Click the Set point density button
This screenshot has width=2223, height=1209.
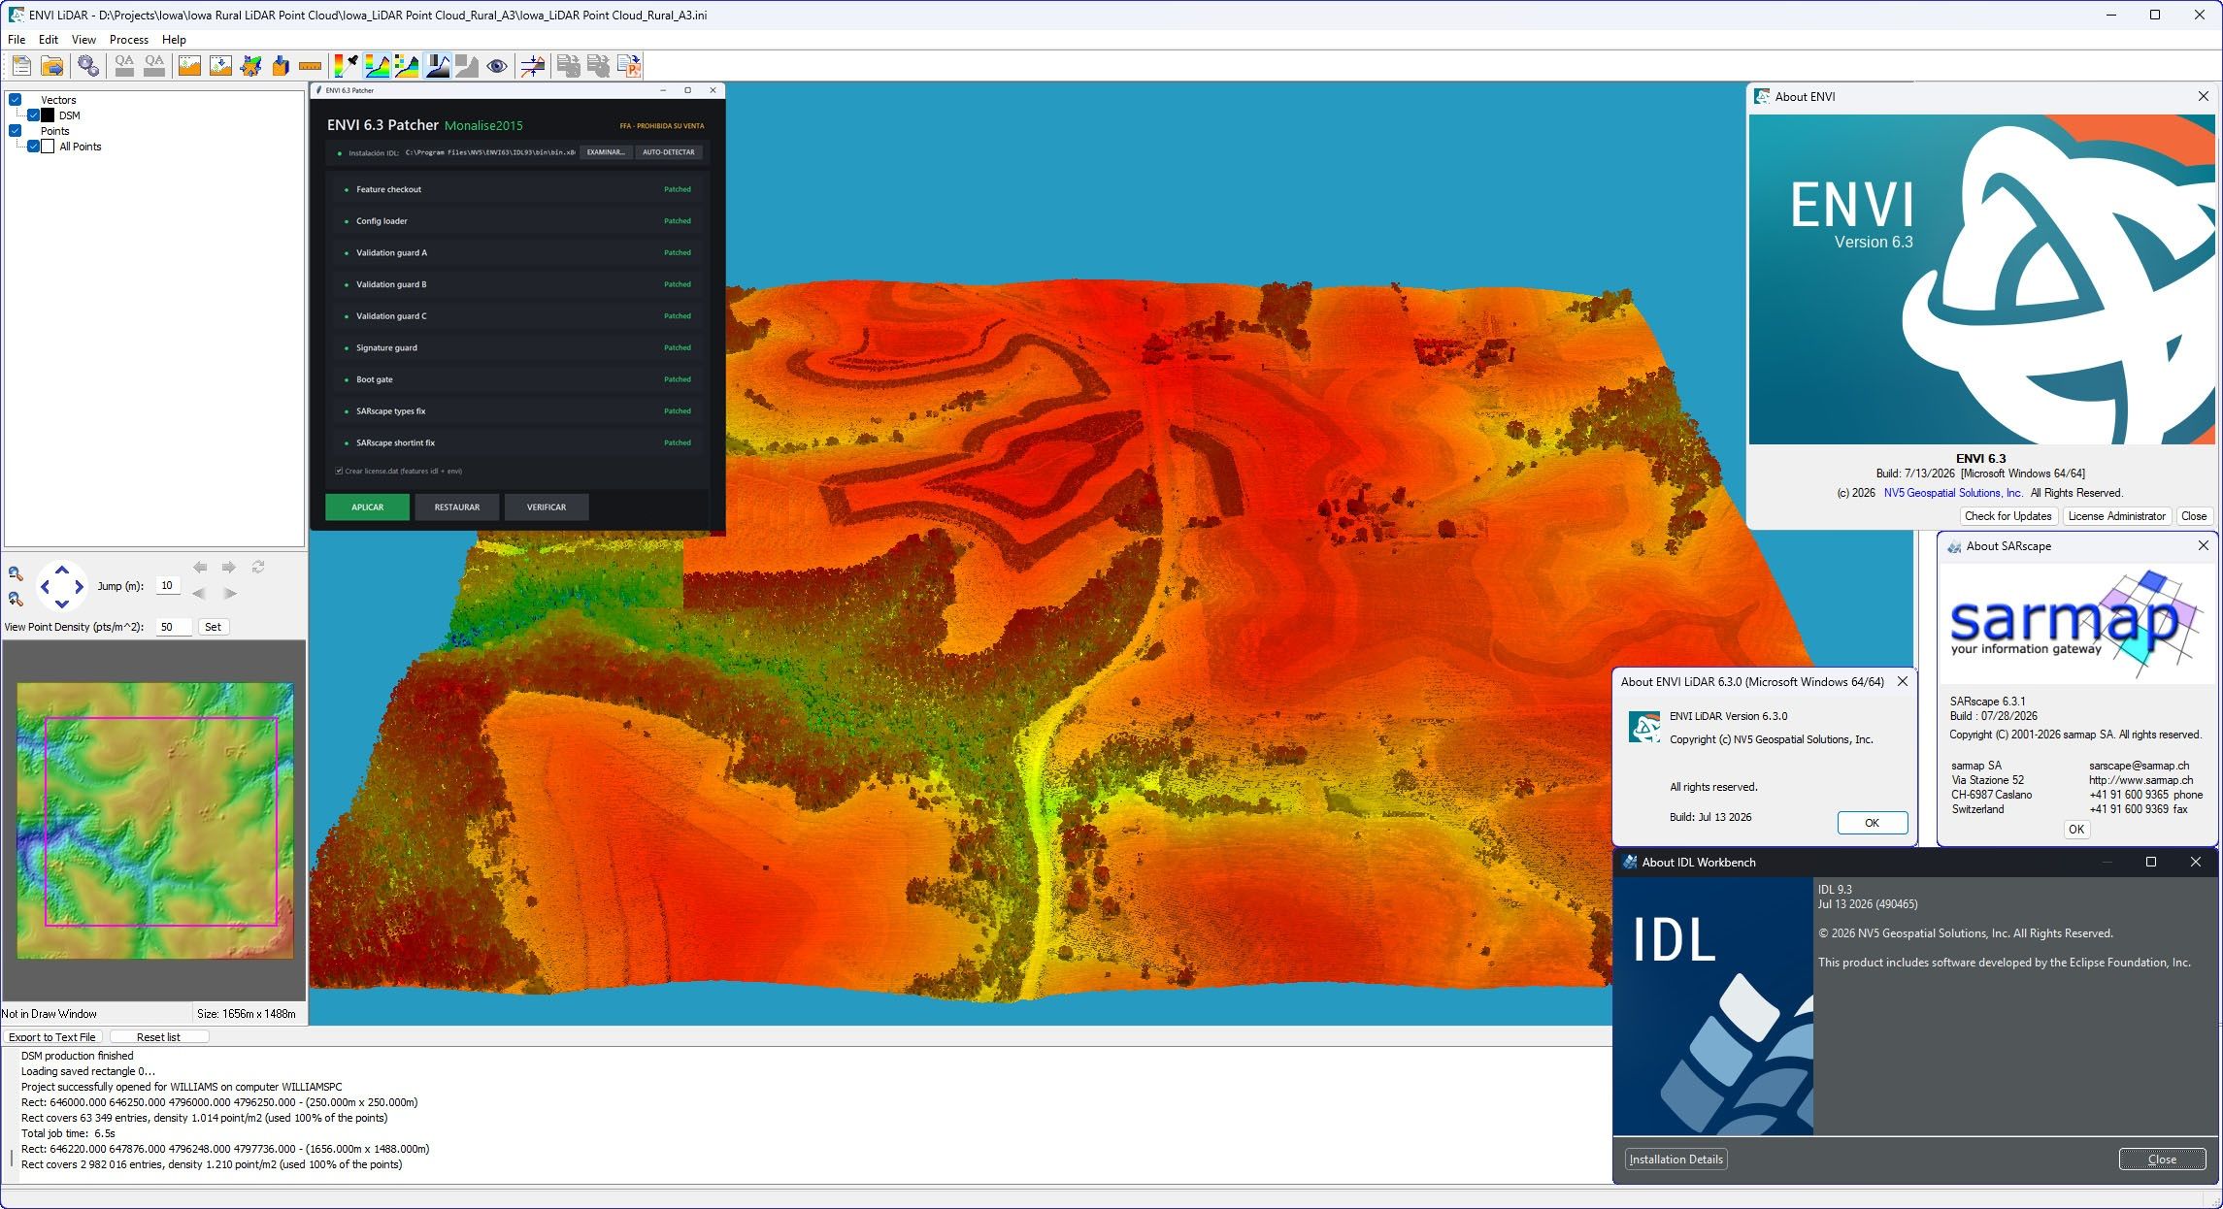pos(213,627)
